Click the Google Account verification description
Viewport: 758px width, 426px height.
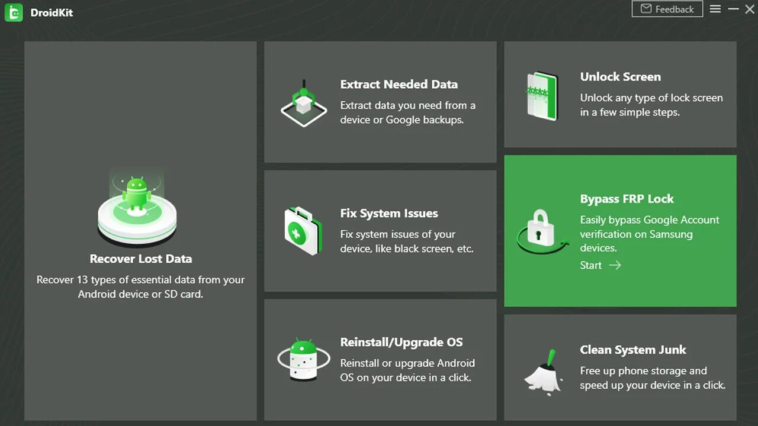coord(650,234)
